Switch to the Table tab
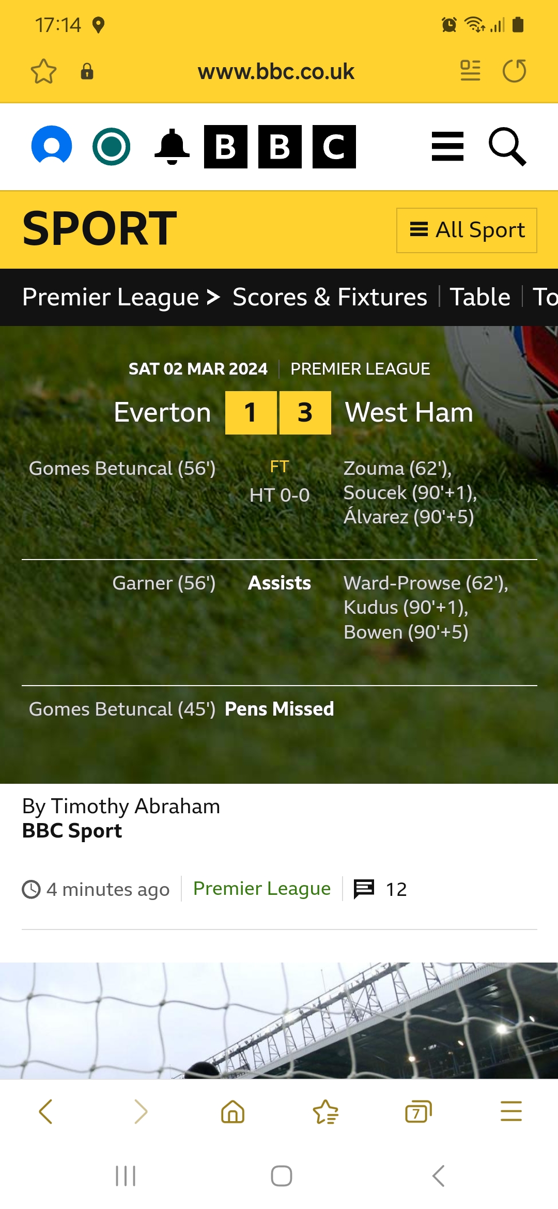Screen dimensions: 558x1209 480,297
